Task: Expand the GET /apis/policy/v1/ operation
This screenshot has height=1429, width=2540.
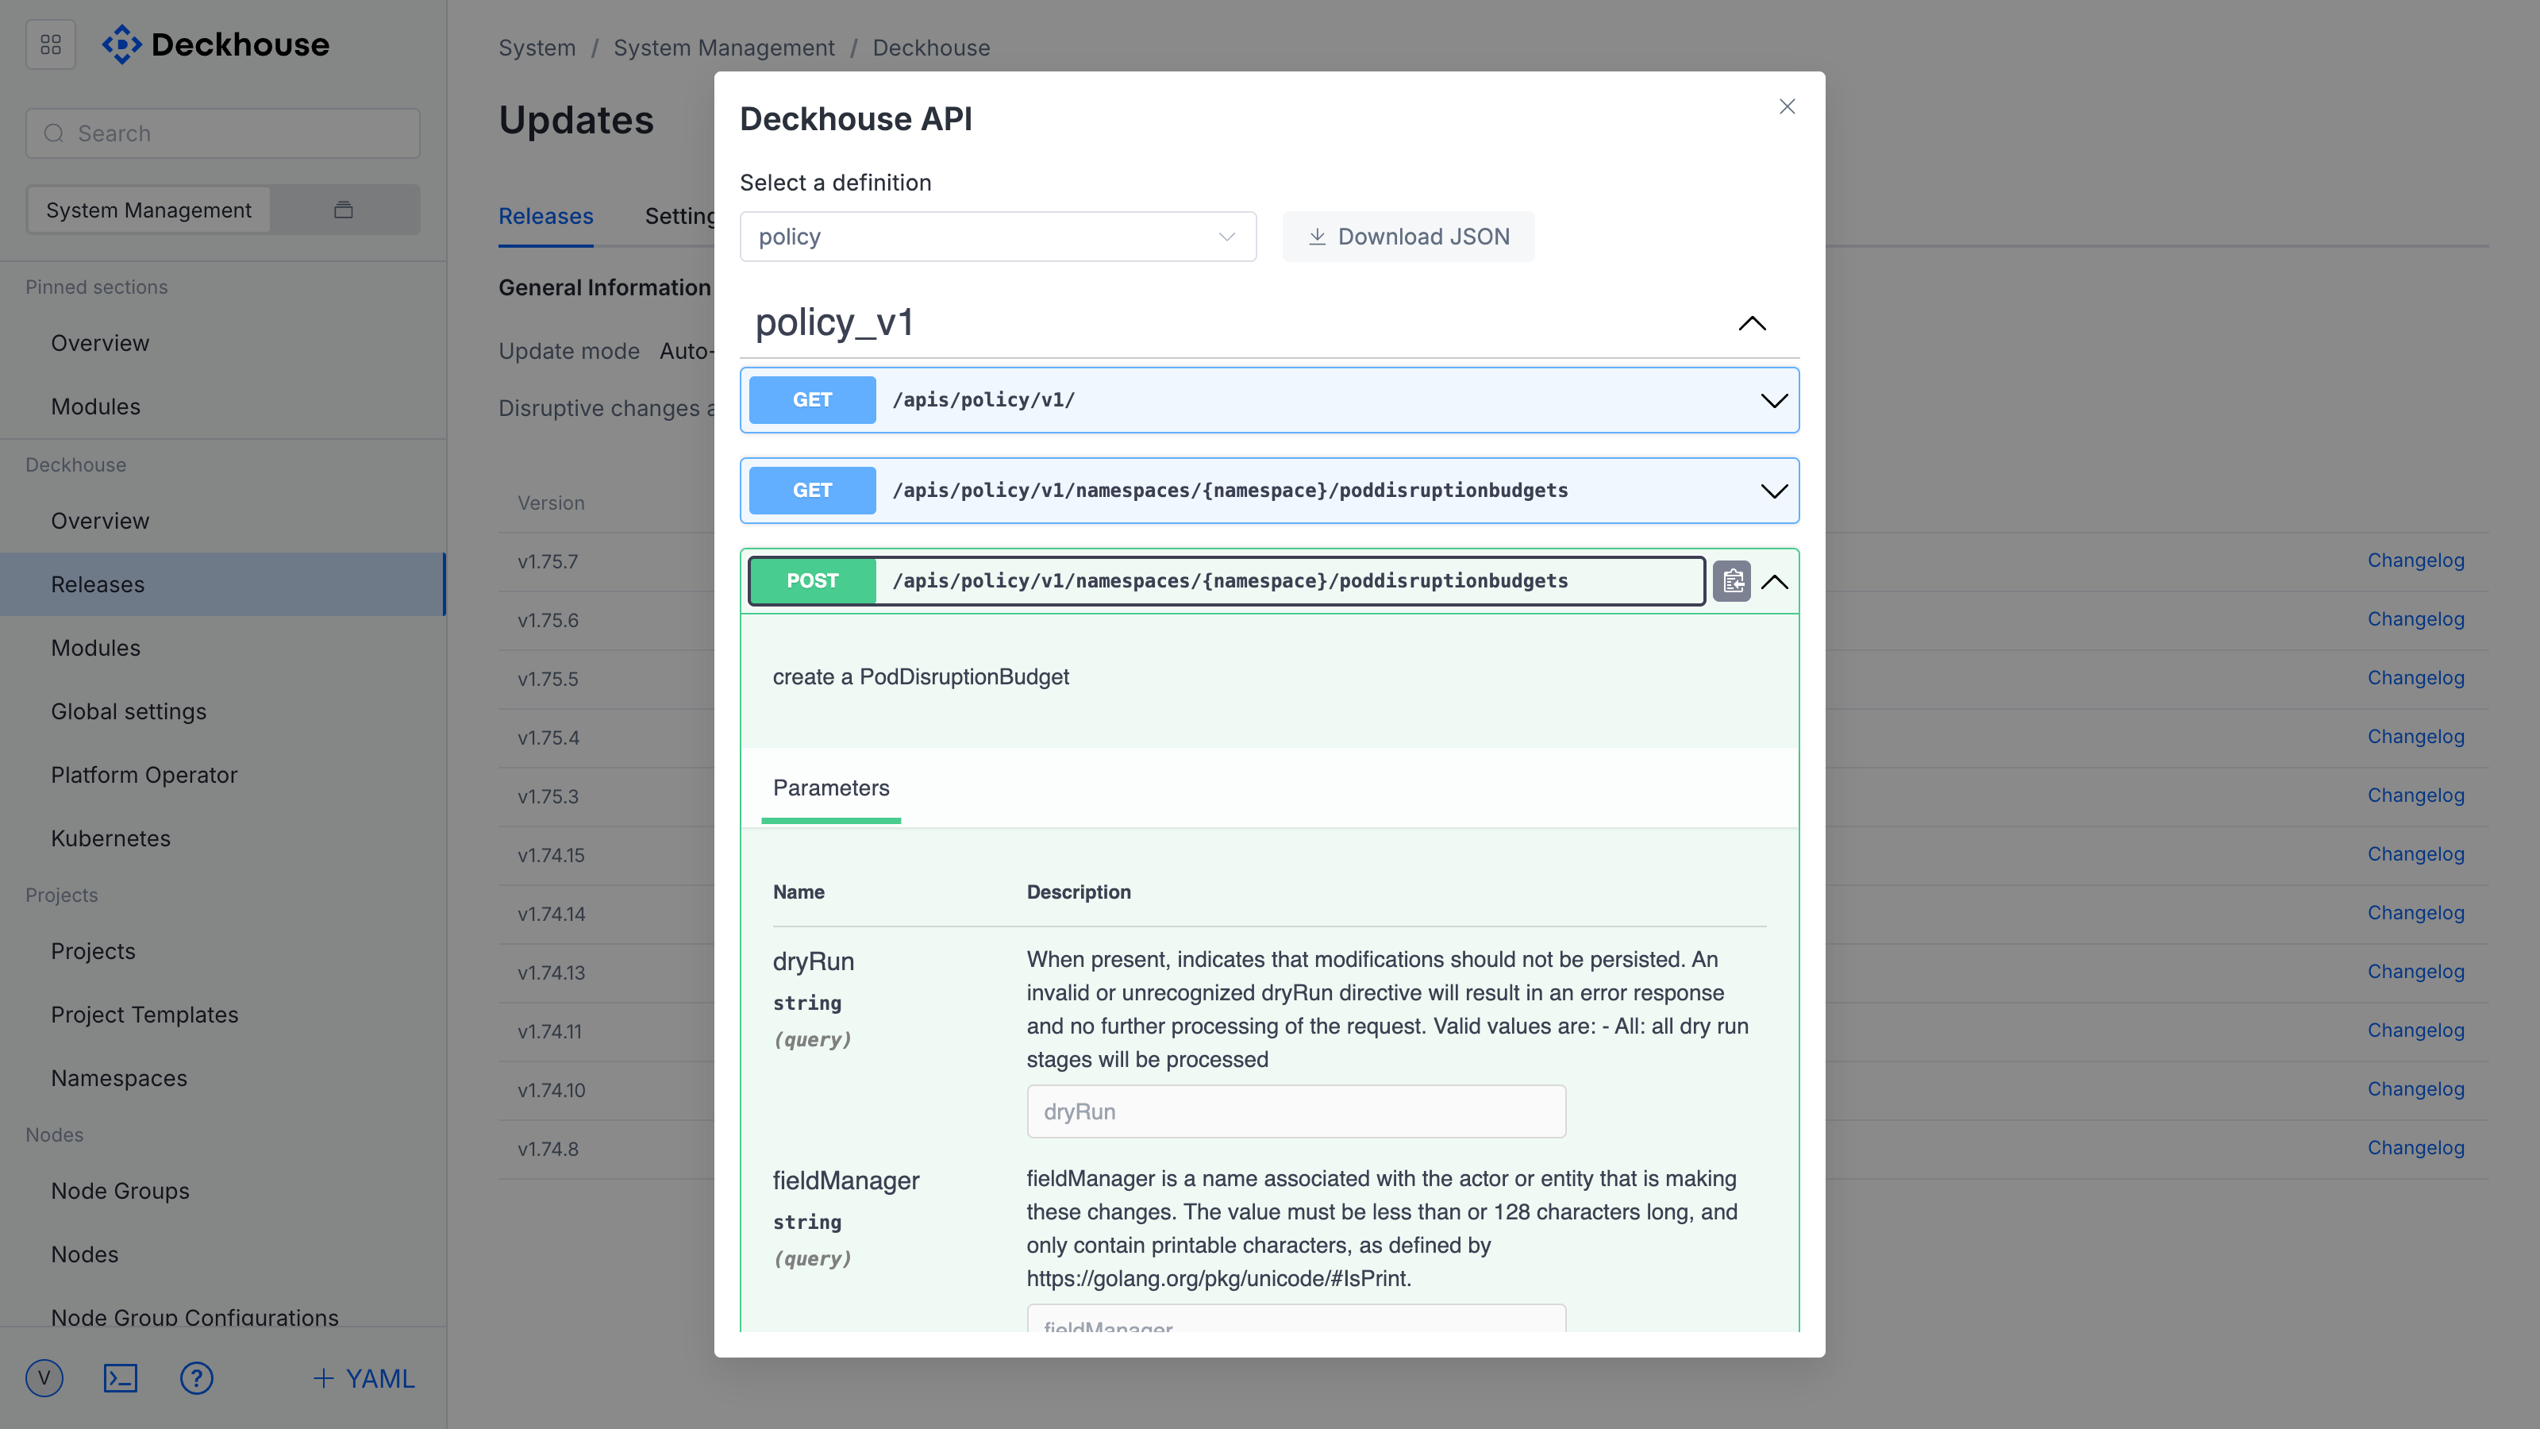Action: tap(1774, 400)
